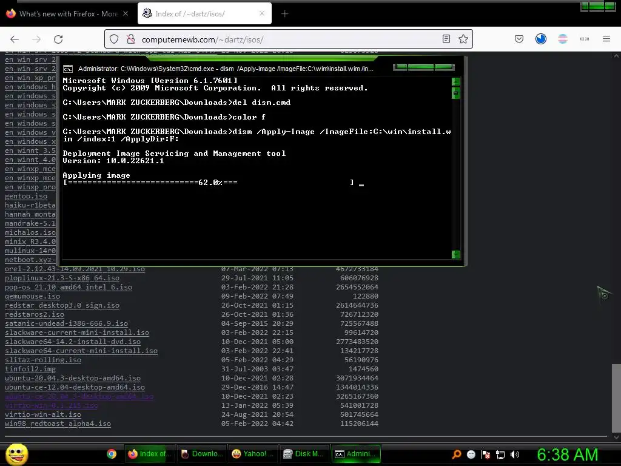Select the Index of /~dartz/isos/ tab
621x466 pixels.
tap(204, 14)
